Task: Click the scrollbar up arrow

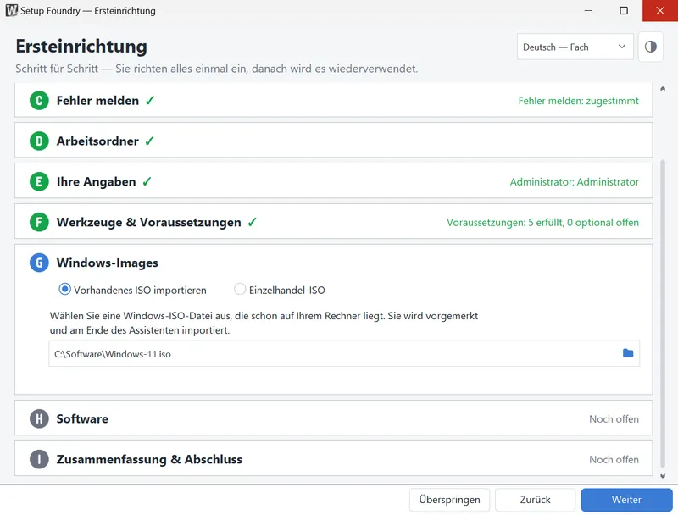Action: 663,89
